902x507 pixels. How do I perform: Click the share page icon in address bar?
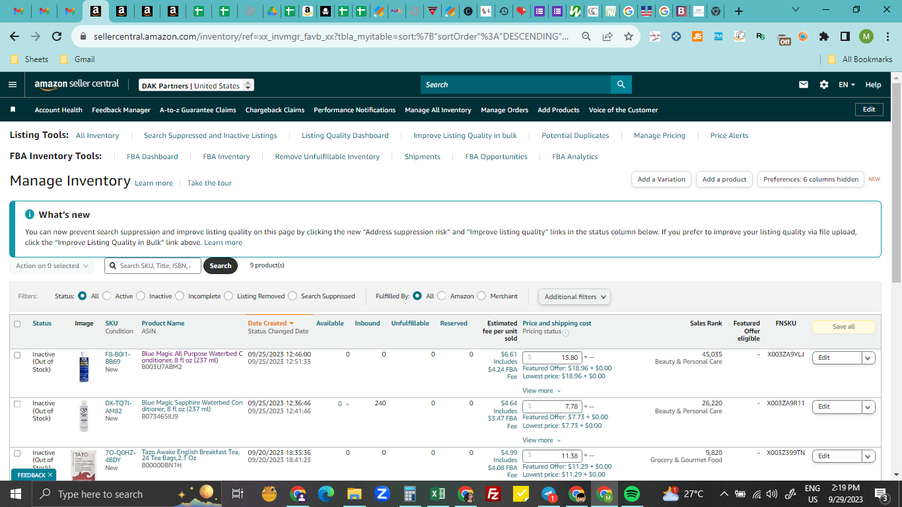pyautogui.click(x=607, y=36)
